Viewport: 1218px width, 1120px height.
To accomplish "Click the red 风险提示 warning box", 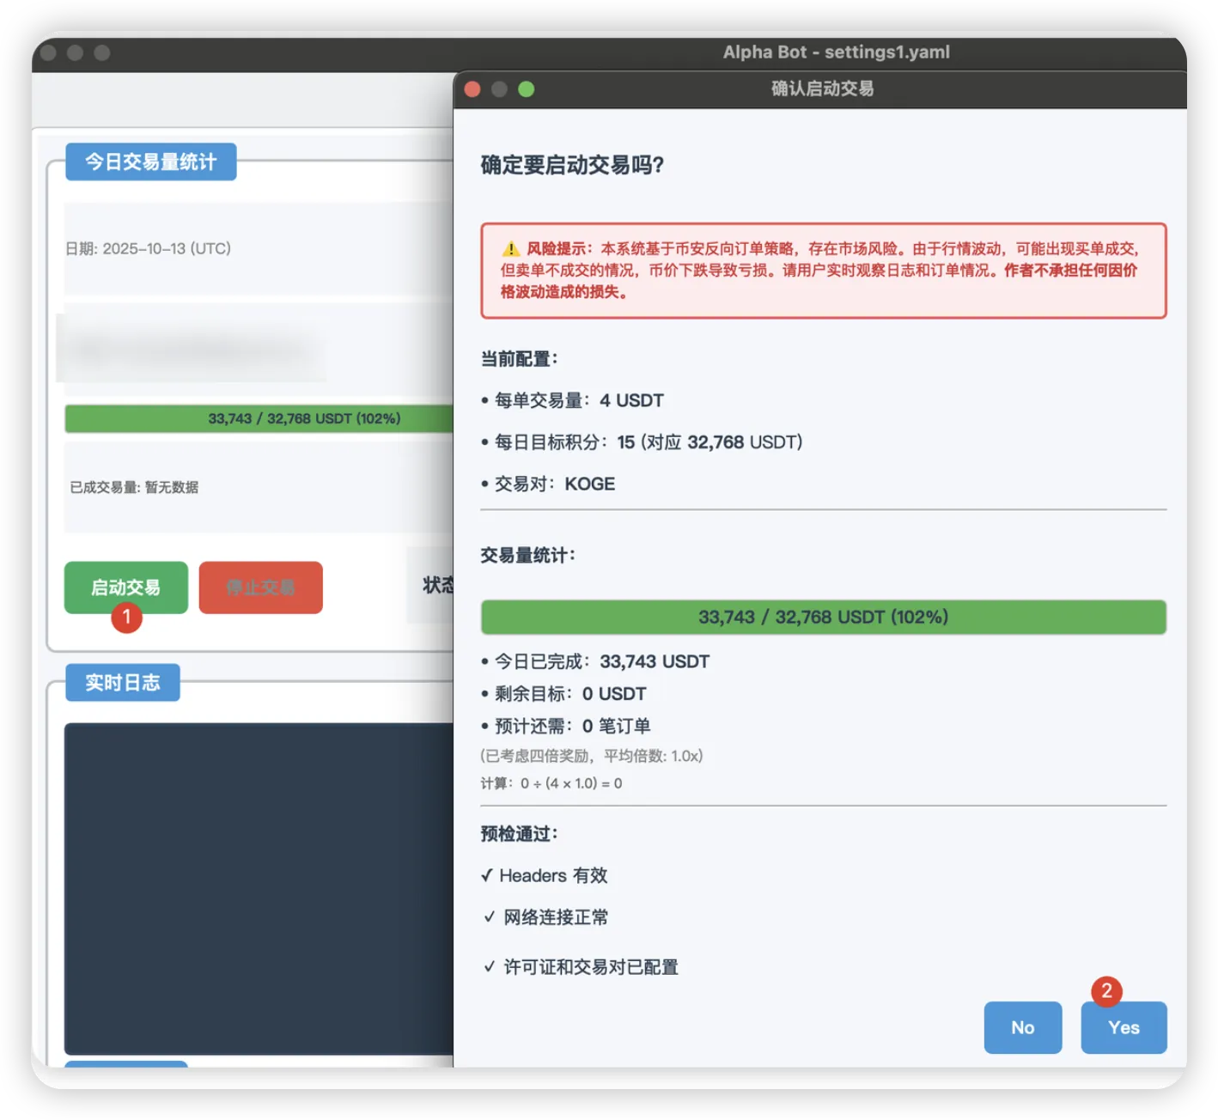I will click(823, 271).
